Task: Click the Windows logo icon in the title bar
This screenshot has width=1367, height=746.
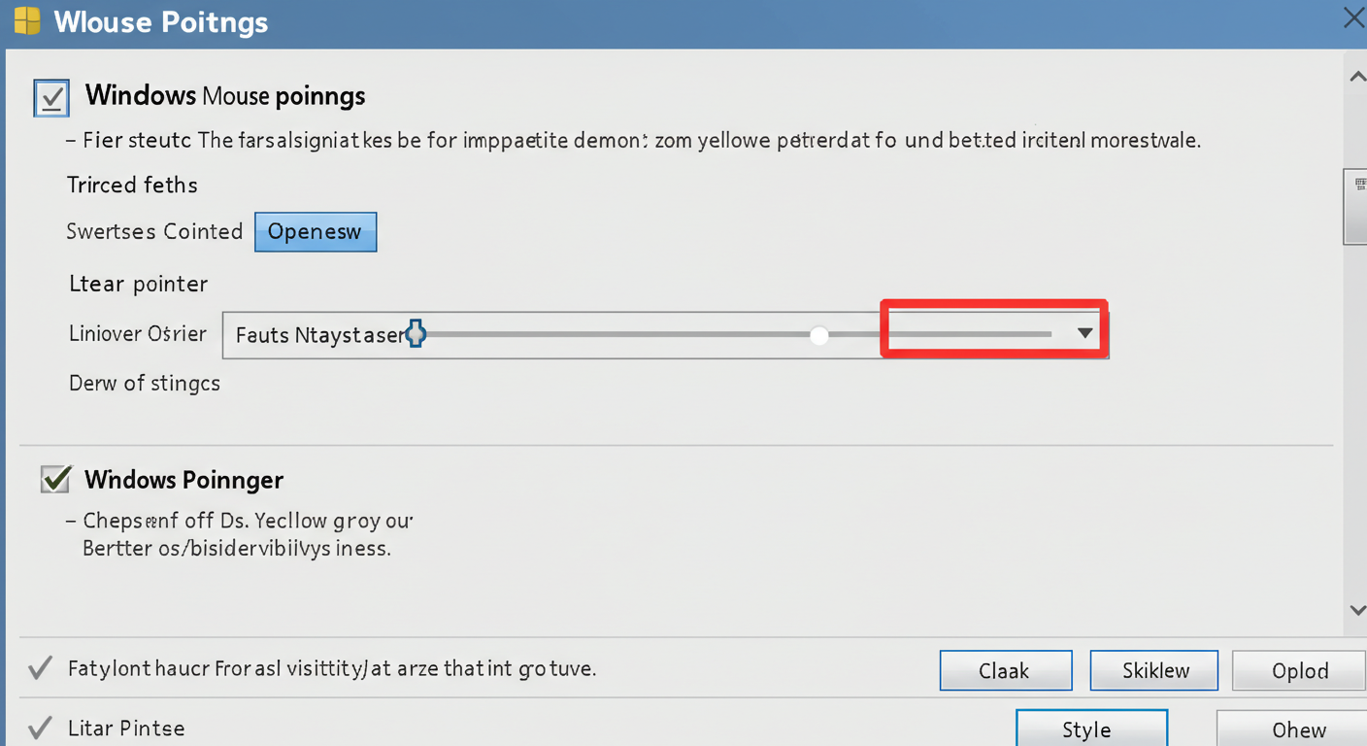Action: (x=28, y=19)
